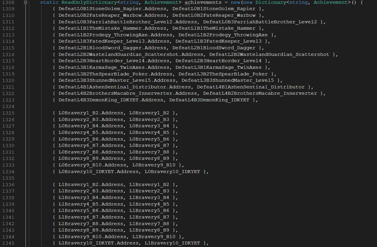Click DefeatL3B1KarmaSage_TwinAxes.Address entry
The width and height of the screenshot is (377, 247).
(114, 67)
